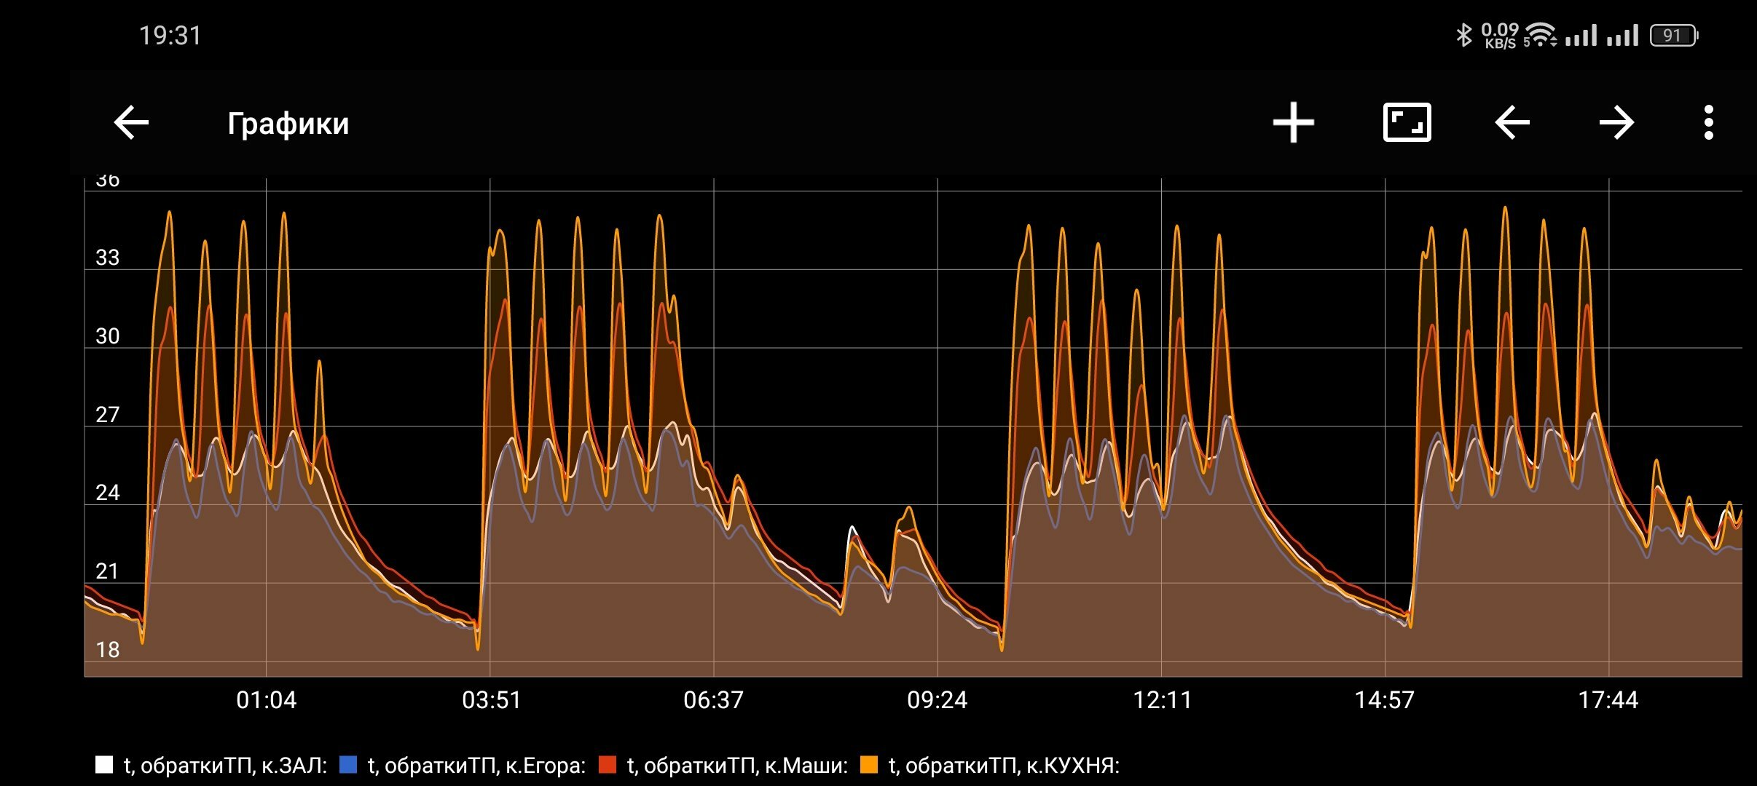Screen dimensions: 1757x786
Task: Tap the 03:51 time axis label
Action: (492, 700)
